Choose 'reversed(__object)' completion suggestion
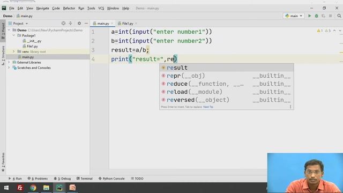The height and width of the screenshot is (193, 343). [x=226, y=100]
